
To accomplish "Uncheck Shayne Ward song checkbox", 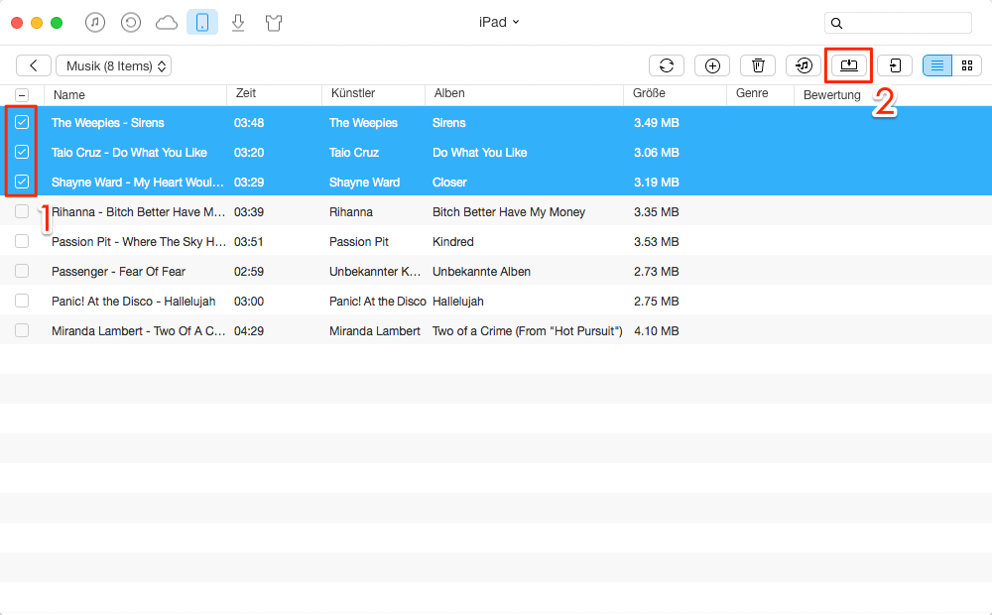I will [22, 182].
